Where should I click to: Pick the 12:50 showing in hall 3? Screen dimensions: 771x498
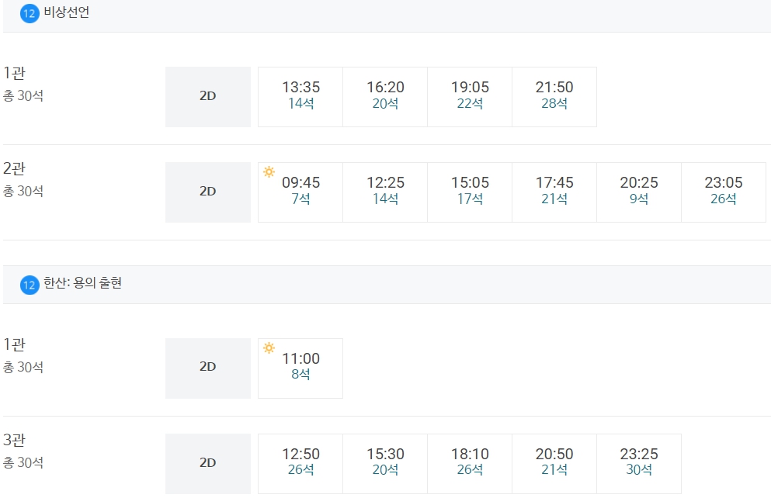(300, 464)
